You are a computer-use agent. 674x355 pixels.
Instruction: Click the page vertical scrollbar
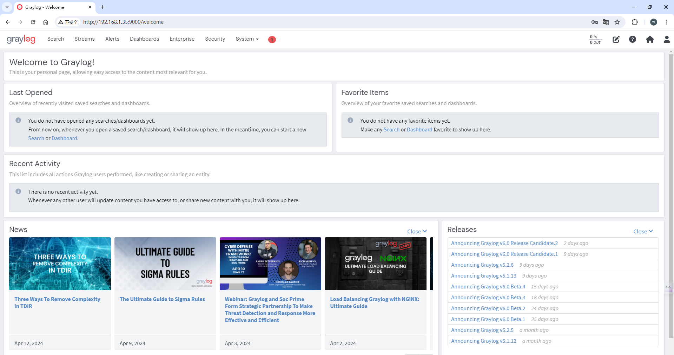[671, 196]
